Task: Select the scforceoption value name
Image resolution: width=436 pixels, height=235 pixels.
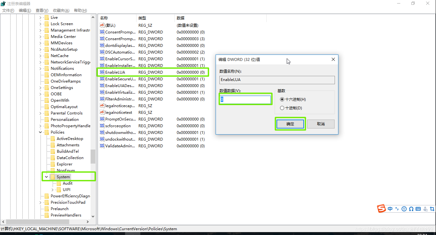Action: click(x=118, y=126)
